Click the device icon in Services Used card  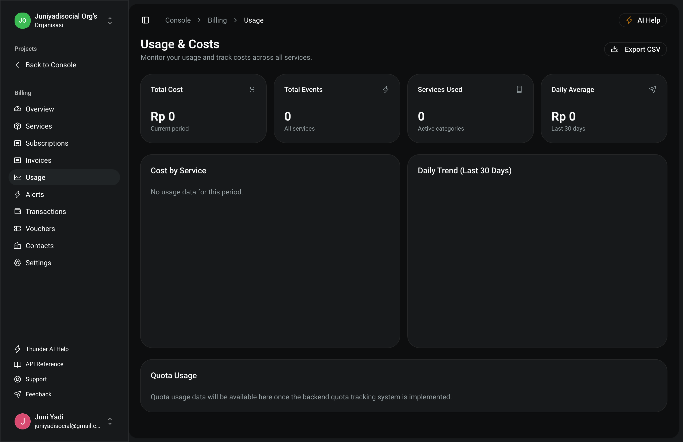coord(519,90)
